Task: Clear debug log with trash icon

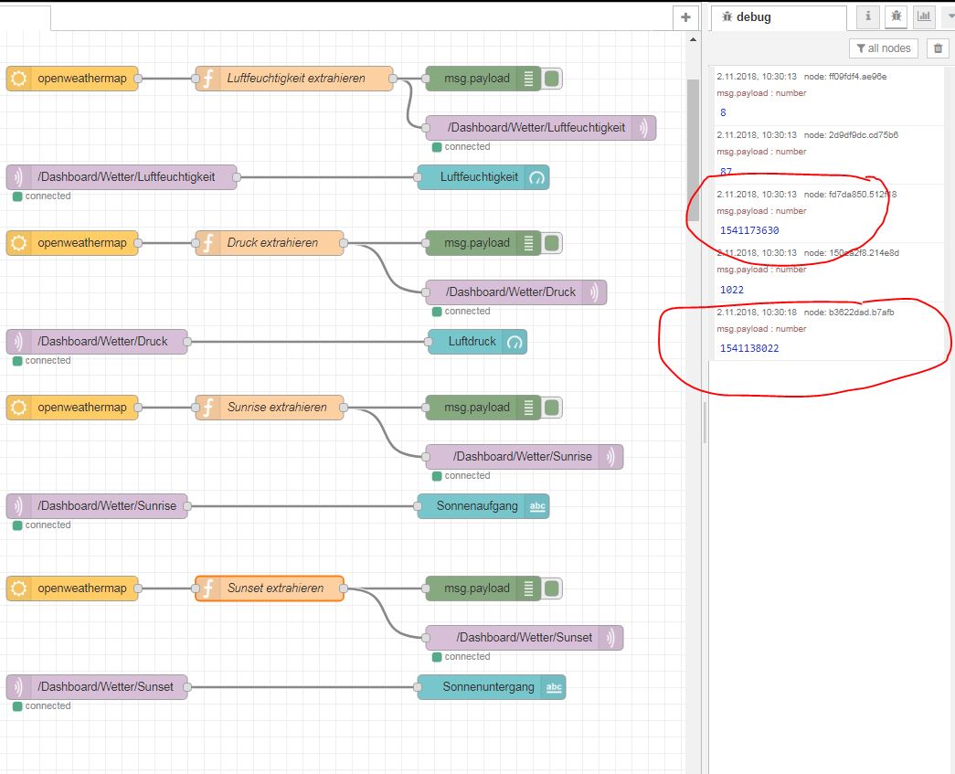Action: [937, 48]
